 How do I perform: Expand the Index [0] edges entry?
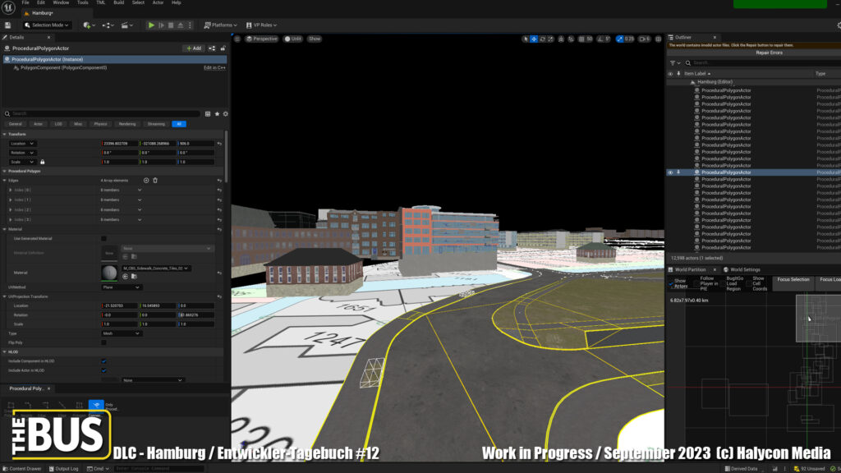click(x=9, y=190)
